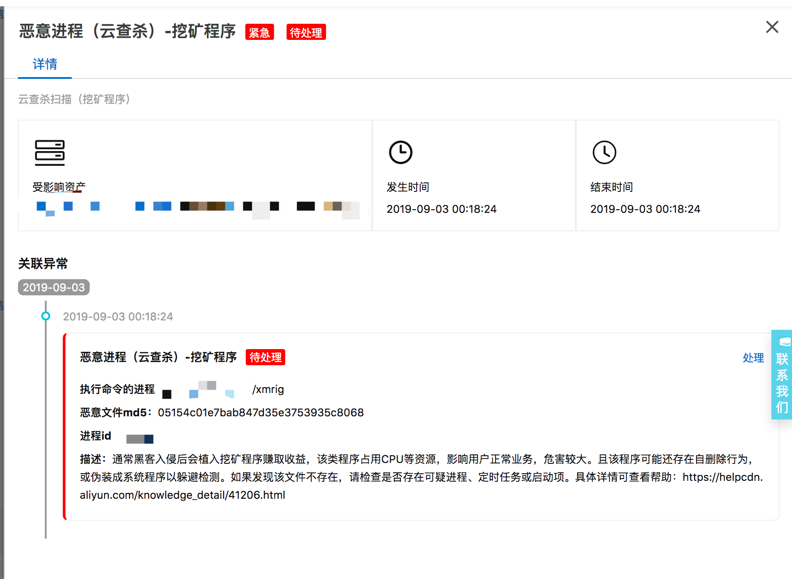Click the 紧急 urgency badge
Screen dimensions: 792x579
(259, 32)
